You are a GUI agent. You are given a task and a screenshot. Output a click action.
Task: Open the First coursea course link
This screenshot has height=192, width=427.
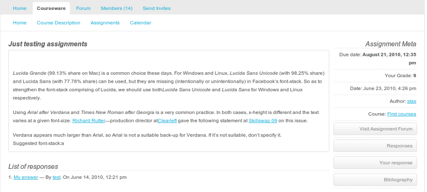tap(402, 114)
